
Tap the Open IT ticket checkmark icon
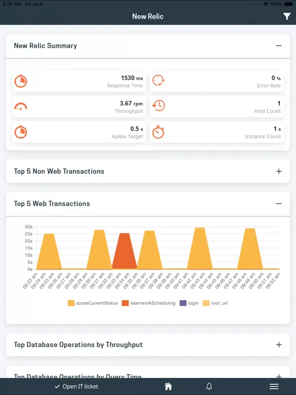57,386
